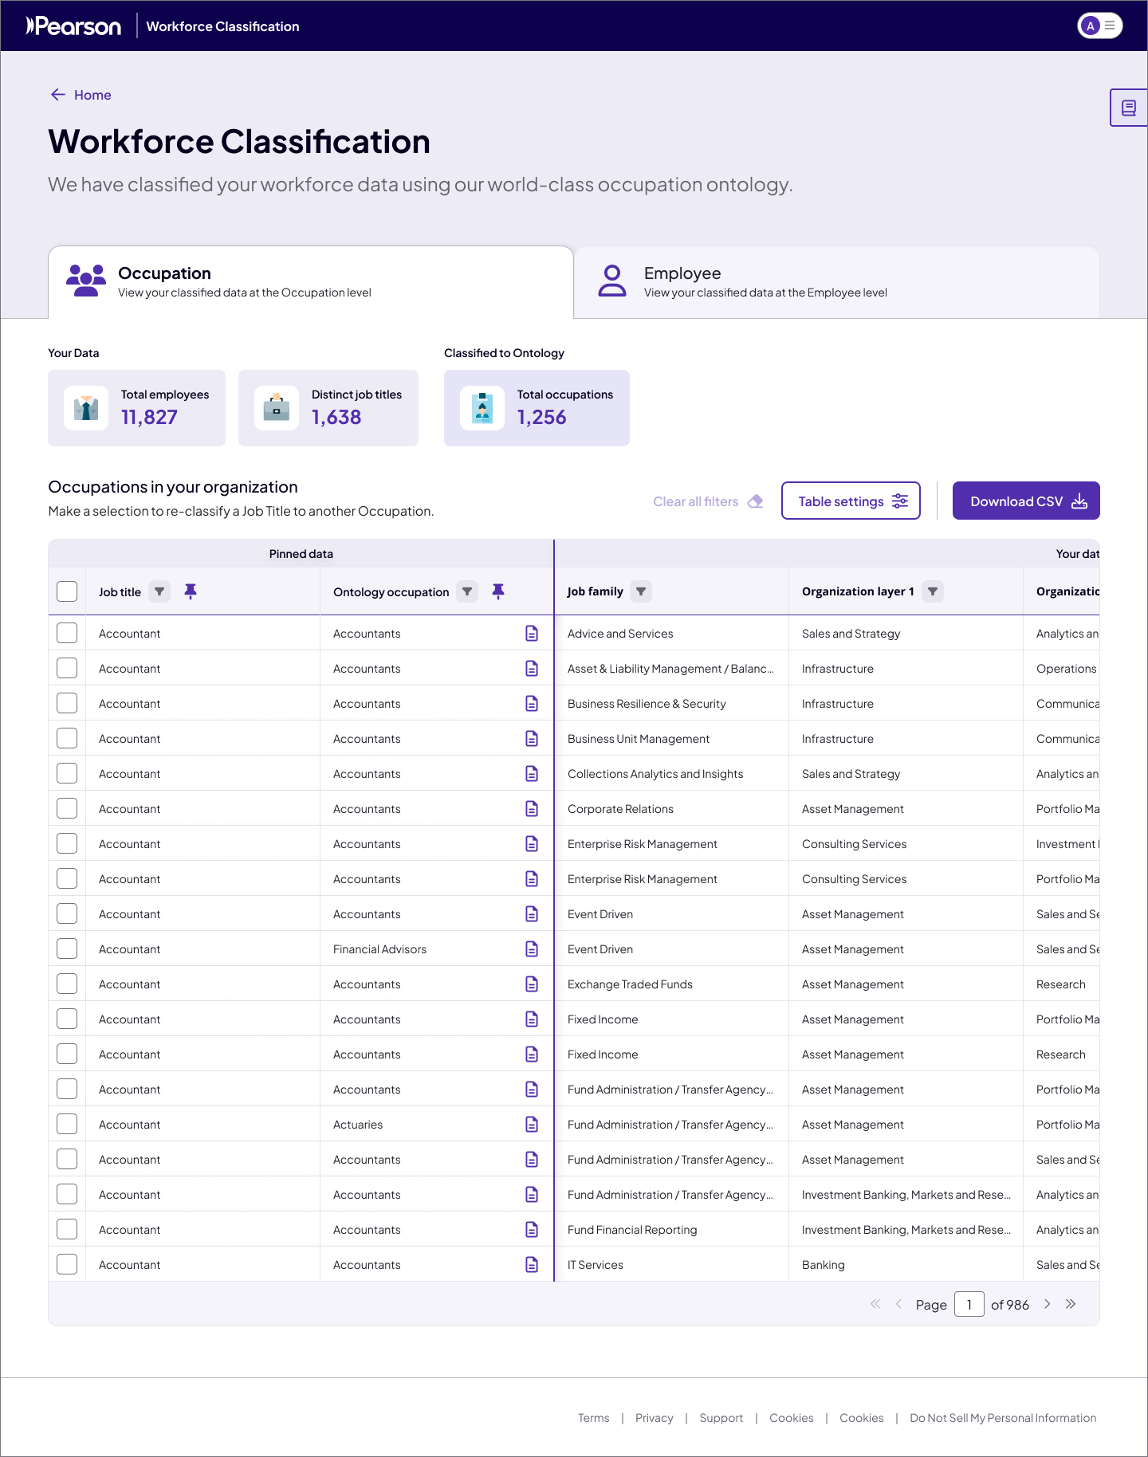Open the document icon in the Actuaries row

click(532, 1124)
